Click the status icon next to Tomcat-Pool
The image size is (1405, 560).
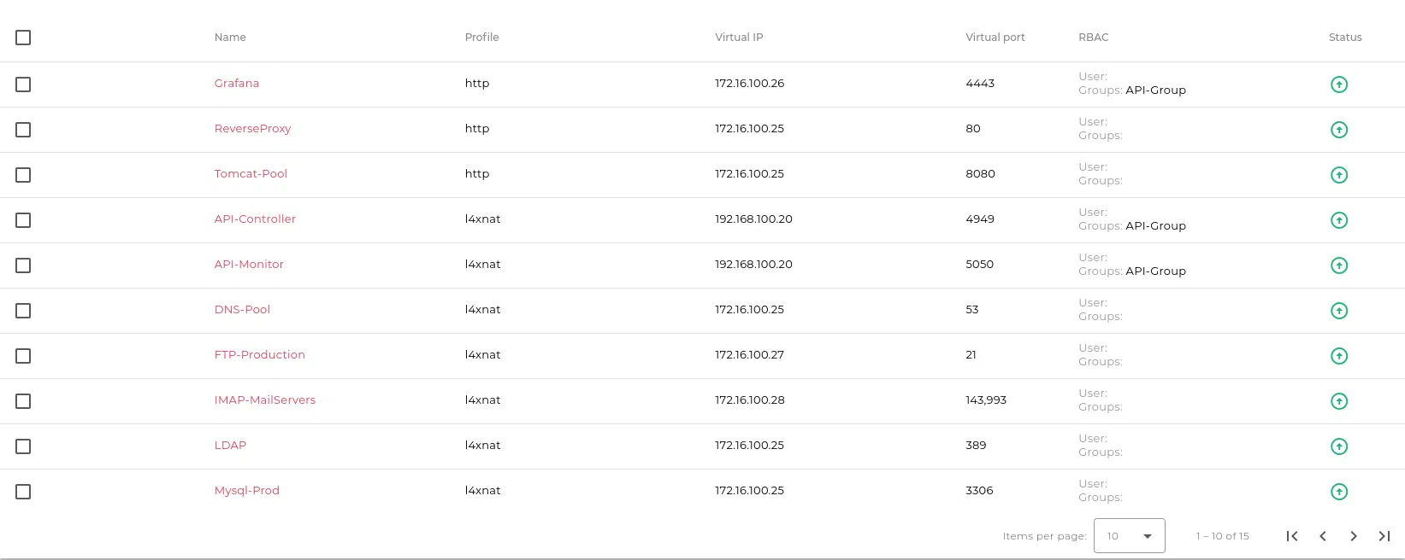1339,175
